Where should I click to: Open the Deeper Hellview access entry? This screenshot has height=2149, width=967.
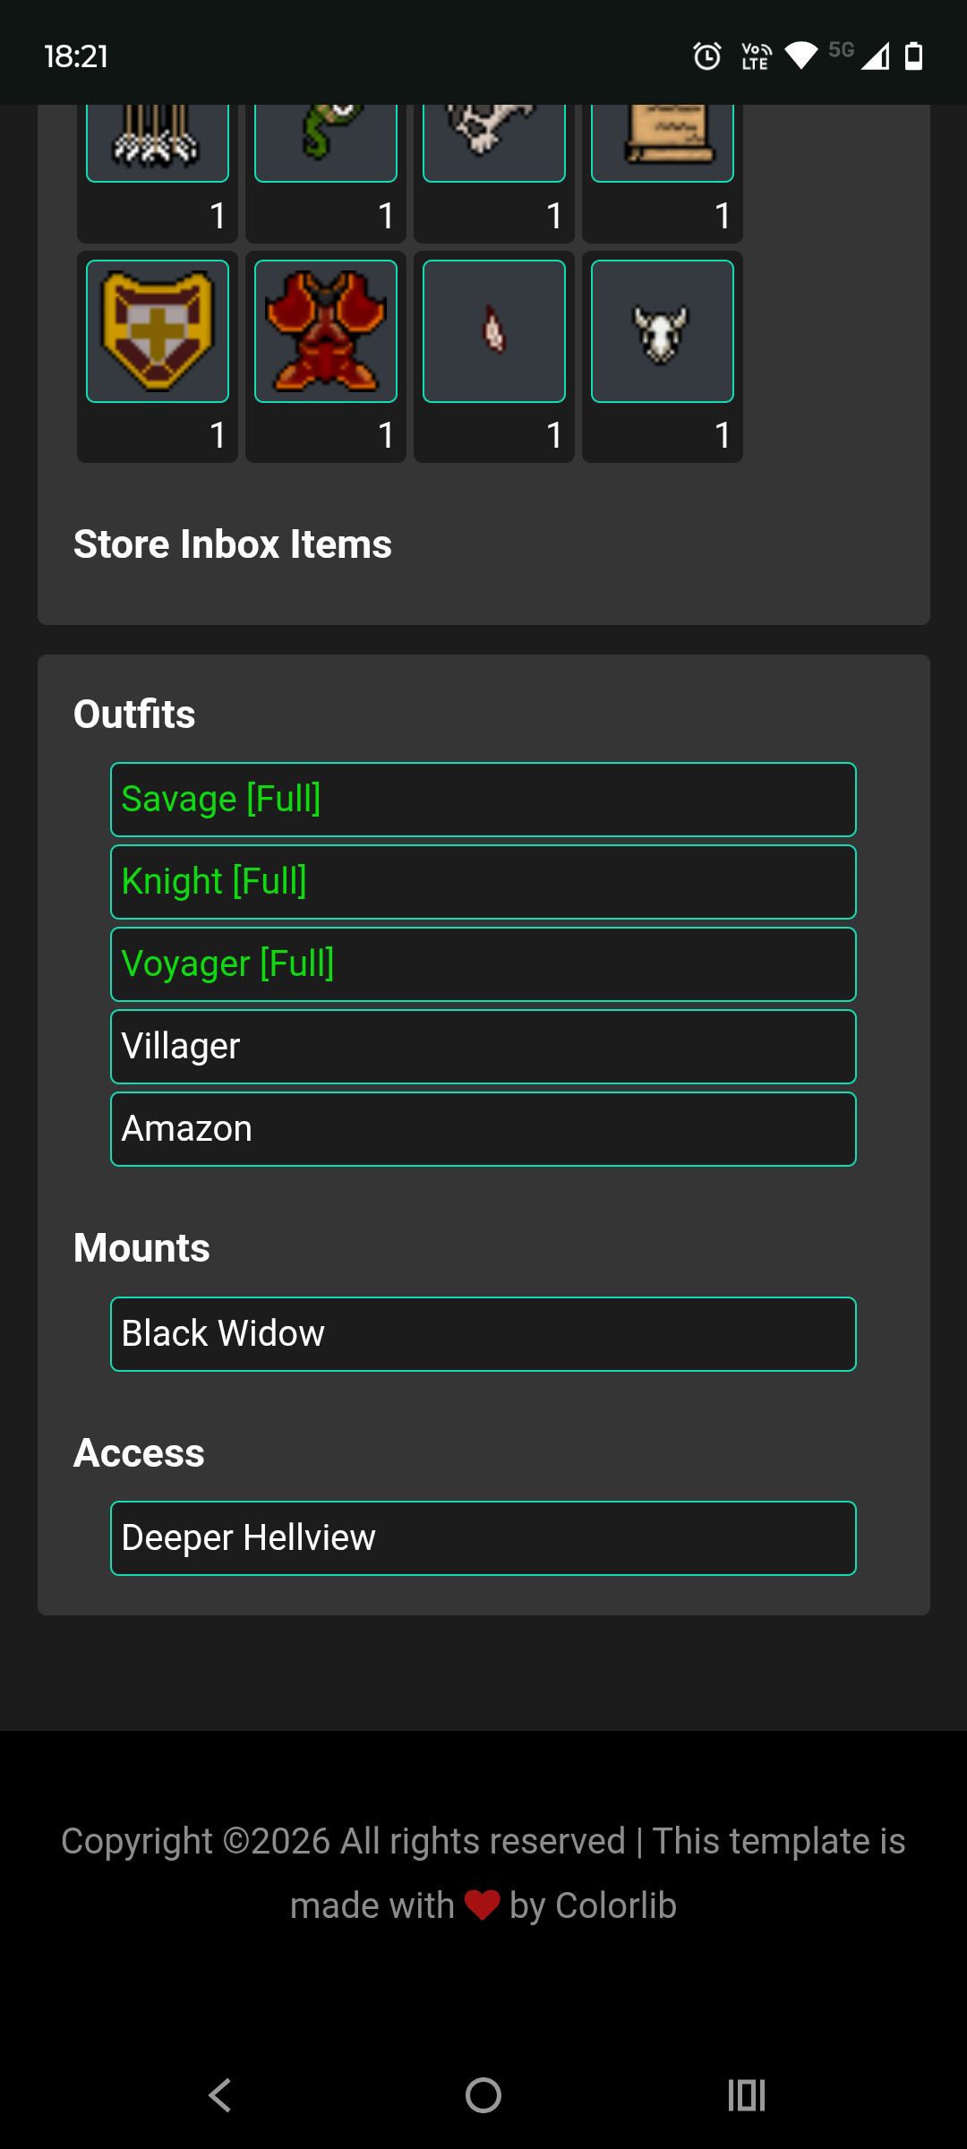pos(483,1538)
